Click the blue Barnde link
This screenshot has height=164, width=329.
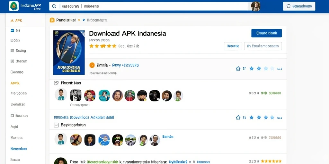168,137
